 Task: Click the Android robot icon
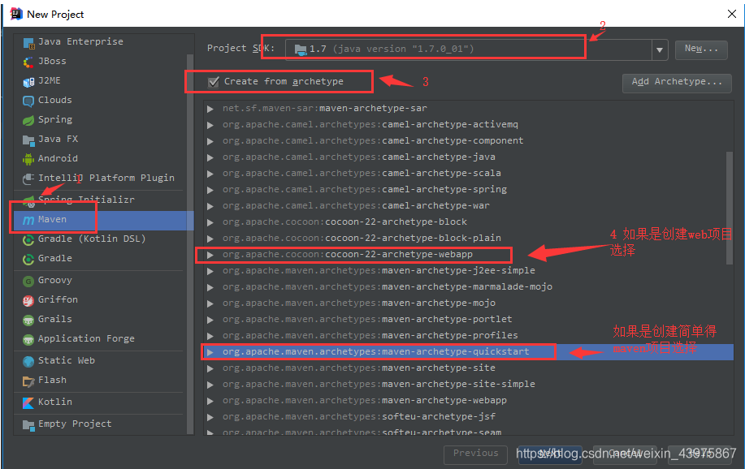click(28, 159)
